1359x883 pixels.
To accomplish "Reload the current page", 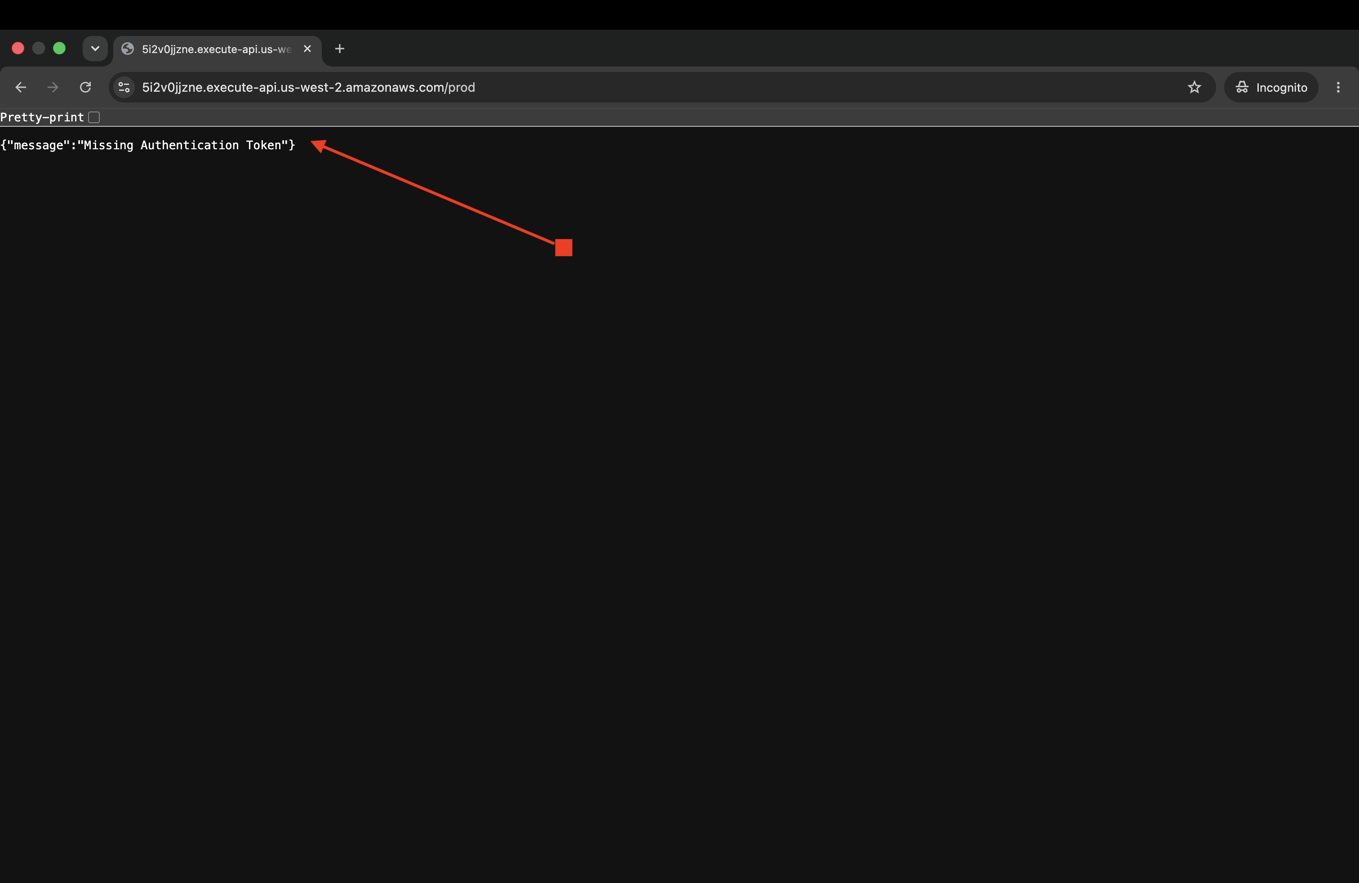I will click(85, 87).
